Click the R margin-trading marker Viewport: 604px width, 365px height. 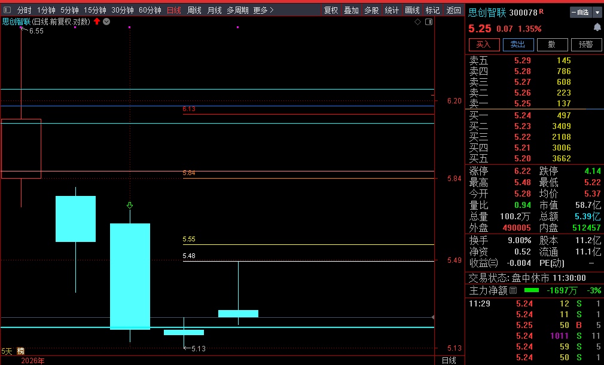542,11
